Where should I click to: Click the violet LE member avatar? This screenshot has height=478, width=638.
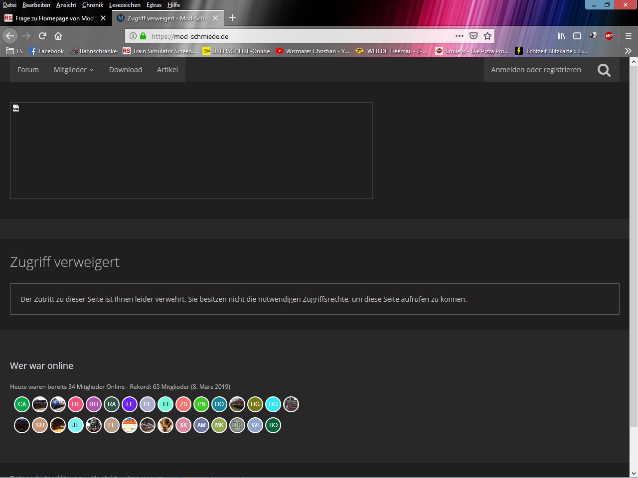pyautogui.click(x=130, y=404)
